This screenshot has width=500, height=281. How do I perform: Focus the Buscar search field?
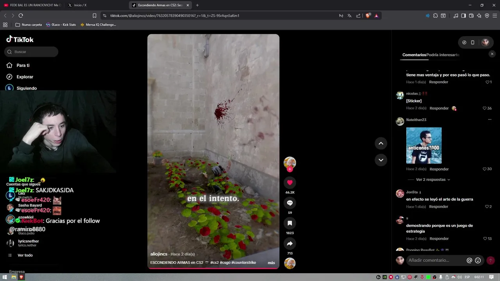(x=31, y=52)
